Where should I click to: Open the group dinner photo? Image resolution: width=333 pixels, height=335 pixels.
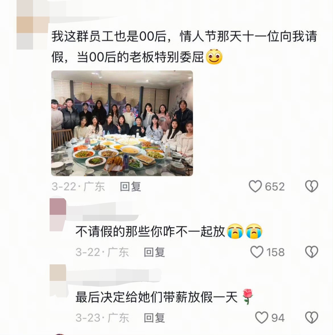(122, 123)
